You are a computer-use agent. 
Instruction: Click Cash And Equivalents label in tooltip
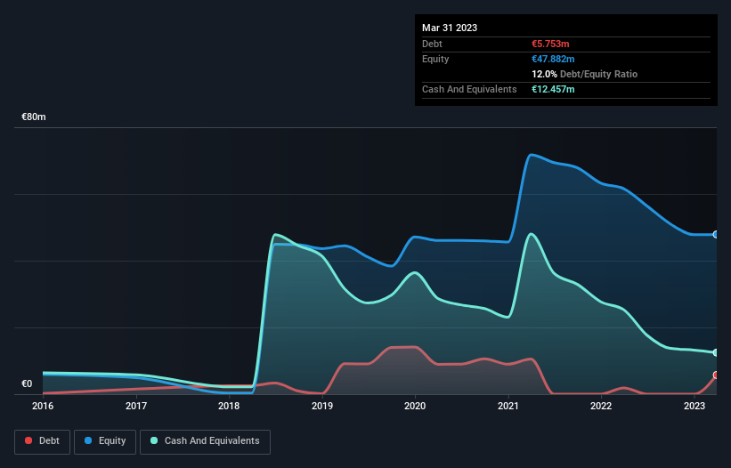click(469, 89)
